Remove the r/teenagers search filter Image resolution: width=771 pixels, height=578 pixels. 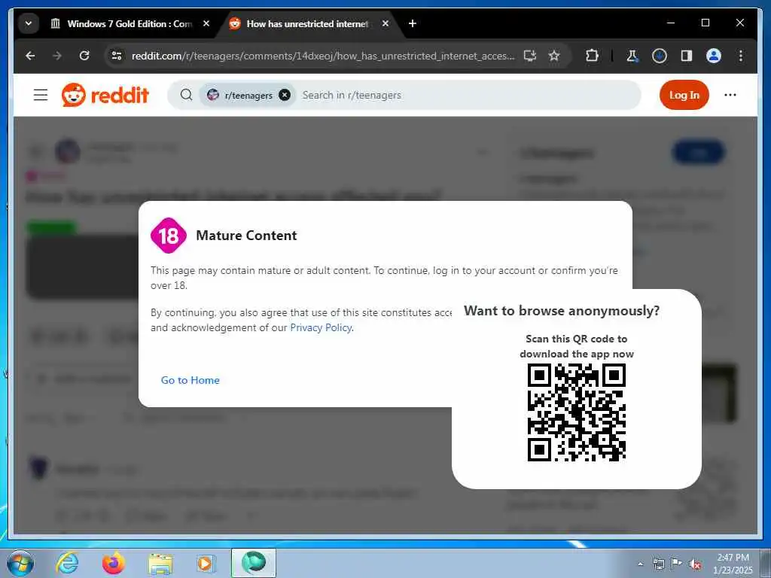click(285, 95)
